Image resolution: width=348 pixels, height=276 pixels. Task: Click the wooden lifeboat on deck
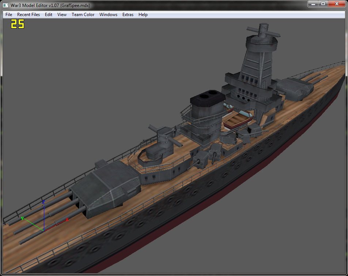[x=238, y=120]
